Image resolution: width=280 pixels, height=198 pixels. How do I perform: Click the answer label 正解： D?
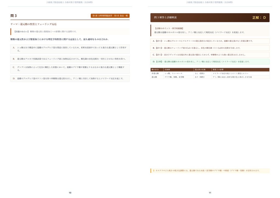pos(259,18)
